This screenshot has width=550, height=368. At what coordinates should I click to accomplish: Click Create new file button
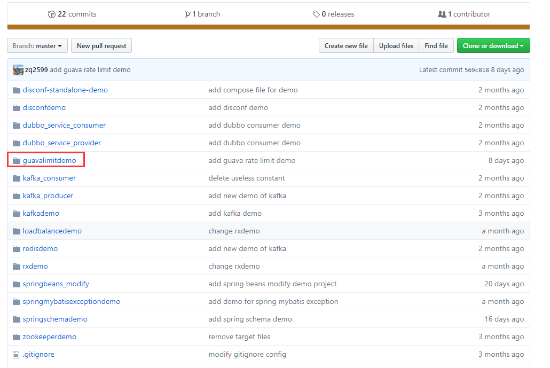point(346,46)
